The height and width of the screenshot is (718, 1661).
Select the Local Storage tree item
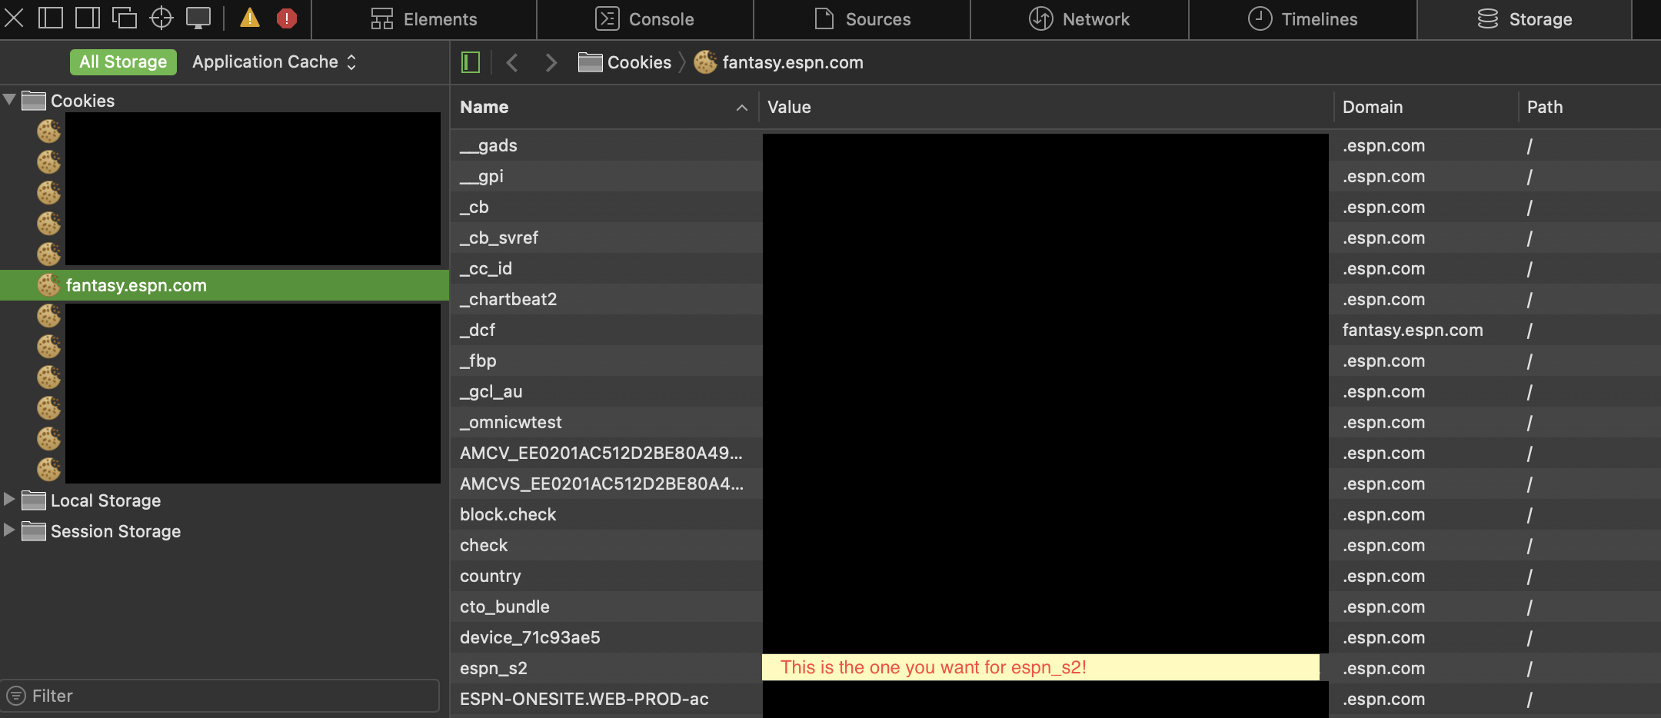[225, 500]
